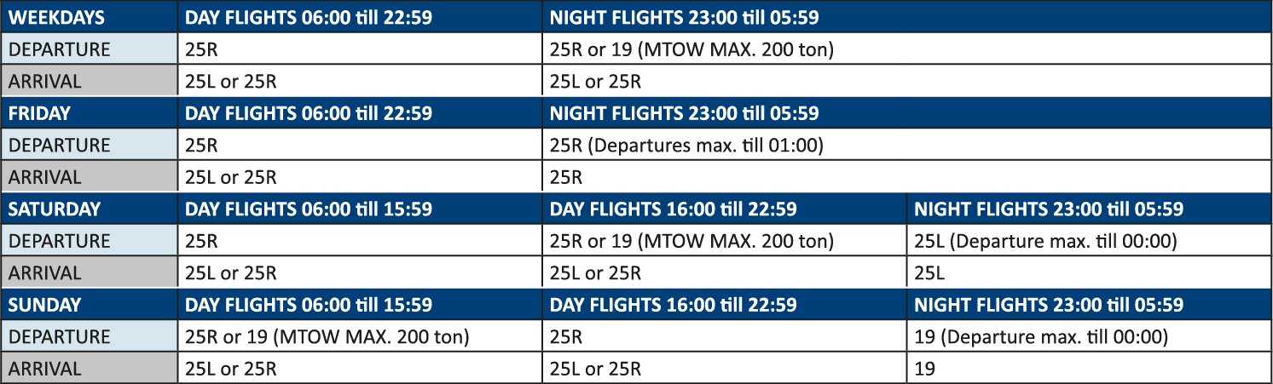Select the SUNDAY header cell
The width and height of the screenshot is (1273, 384).
coord(90,305)
